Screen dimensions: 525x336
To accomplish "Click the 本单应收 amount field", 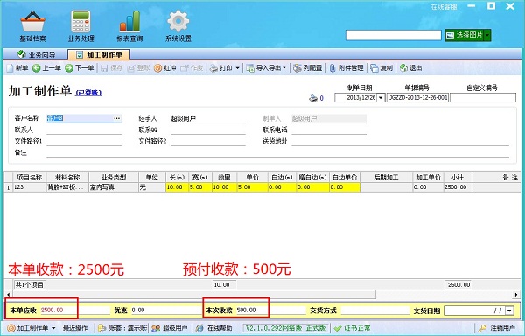I will click(75, 311).
